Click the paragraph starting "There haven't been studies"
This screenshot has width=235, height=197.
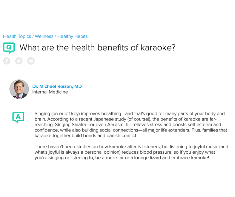[x=131, y=152]
